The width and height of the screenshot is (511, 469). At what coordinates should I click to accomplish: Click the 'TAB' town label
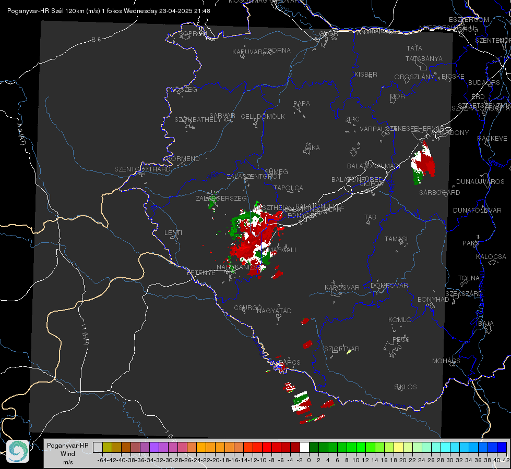tap(370, 217)
